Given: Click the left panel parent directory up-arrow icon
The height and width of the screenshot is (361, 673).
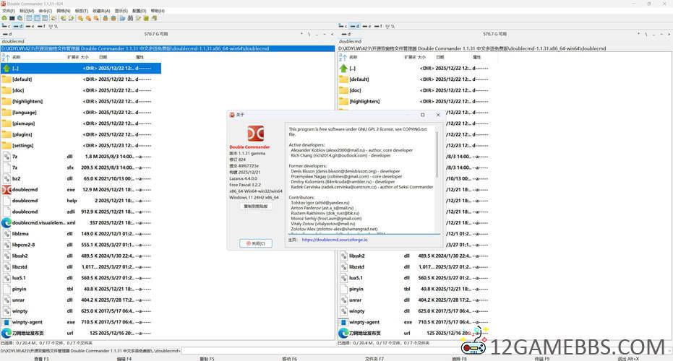Looking at the screenshot, I should click(7, 69).
